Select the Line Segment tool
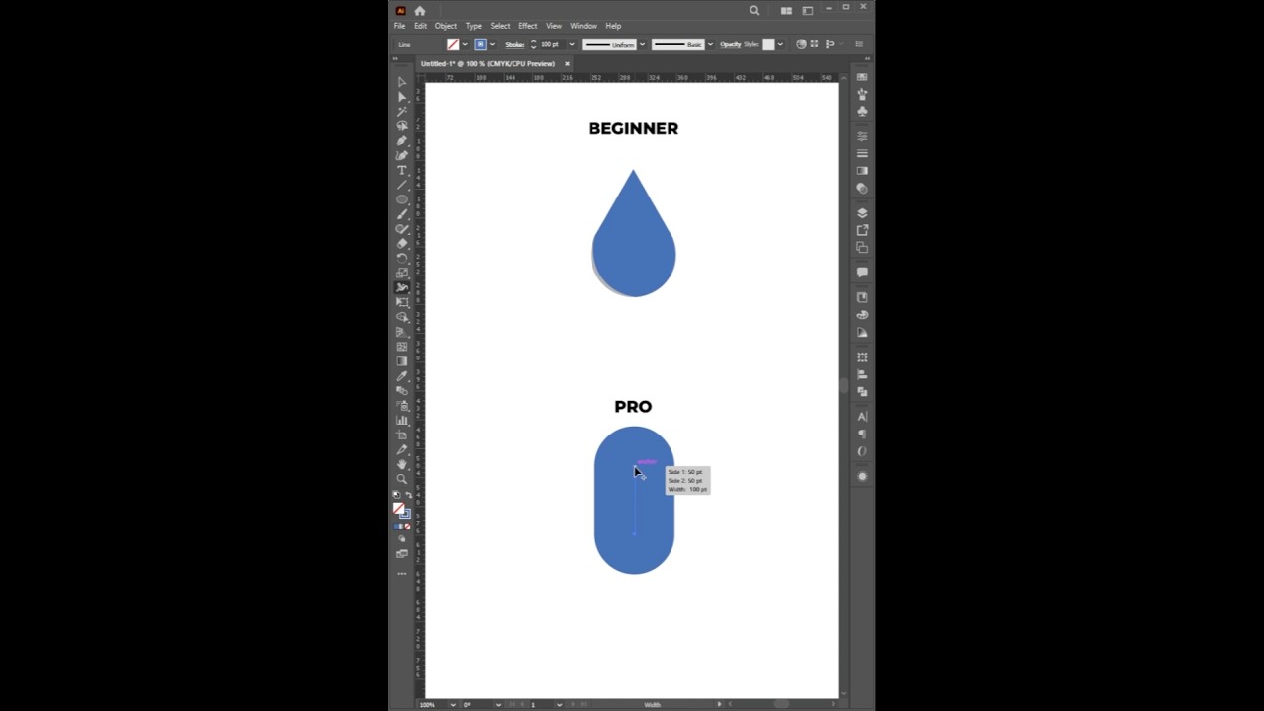 (402, 185)
